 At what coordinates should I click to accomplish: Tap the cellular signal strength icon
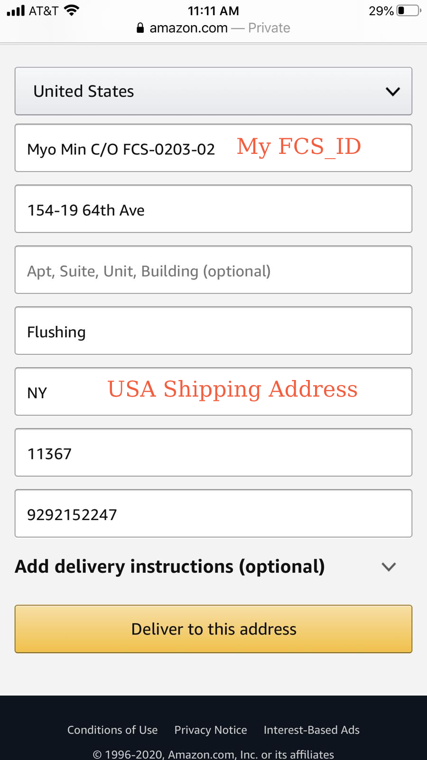pos(16,10)
